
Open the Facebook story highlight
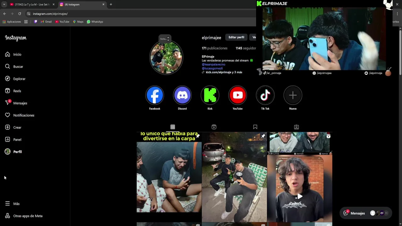click(155, 95)
